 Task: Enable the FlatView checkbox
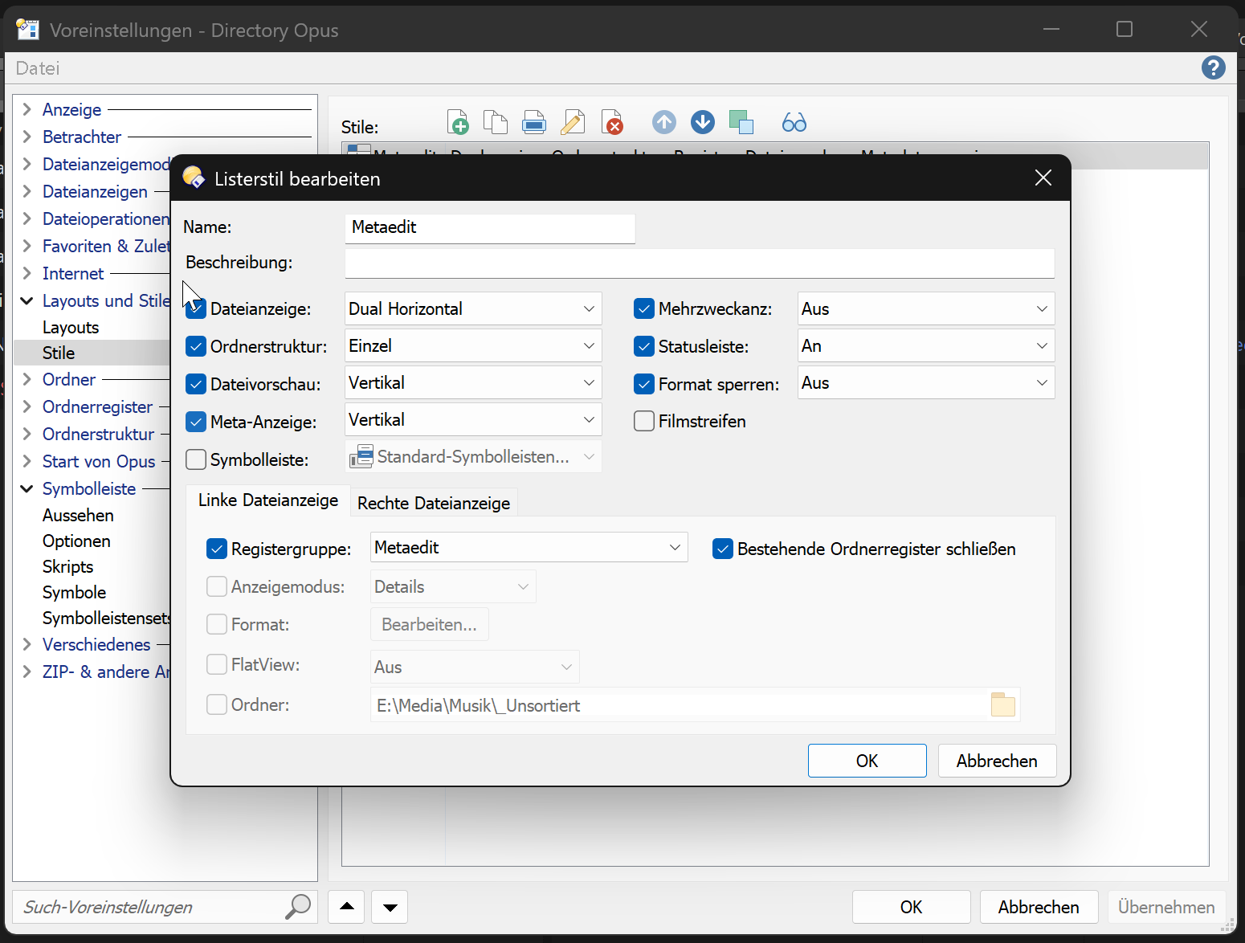(217, 664)
